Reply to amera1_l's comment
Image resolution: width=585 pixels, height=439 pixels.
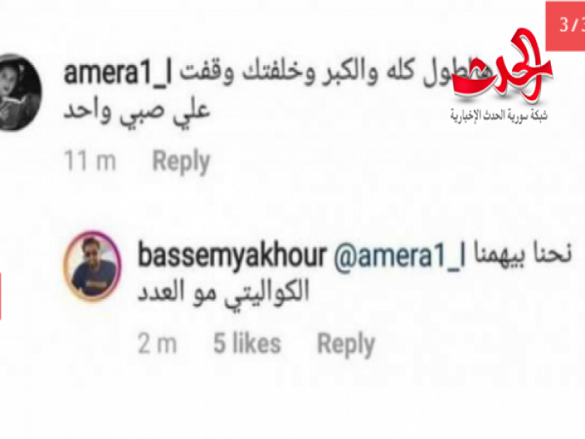point(181,162)
